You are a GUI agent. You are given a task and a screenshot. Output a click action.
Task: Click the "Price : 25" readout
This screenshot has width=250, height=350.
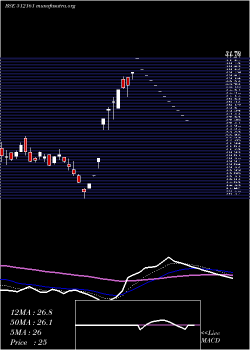coord(29,342)
